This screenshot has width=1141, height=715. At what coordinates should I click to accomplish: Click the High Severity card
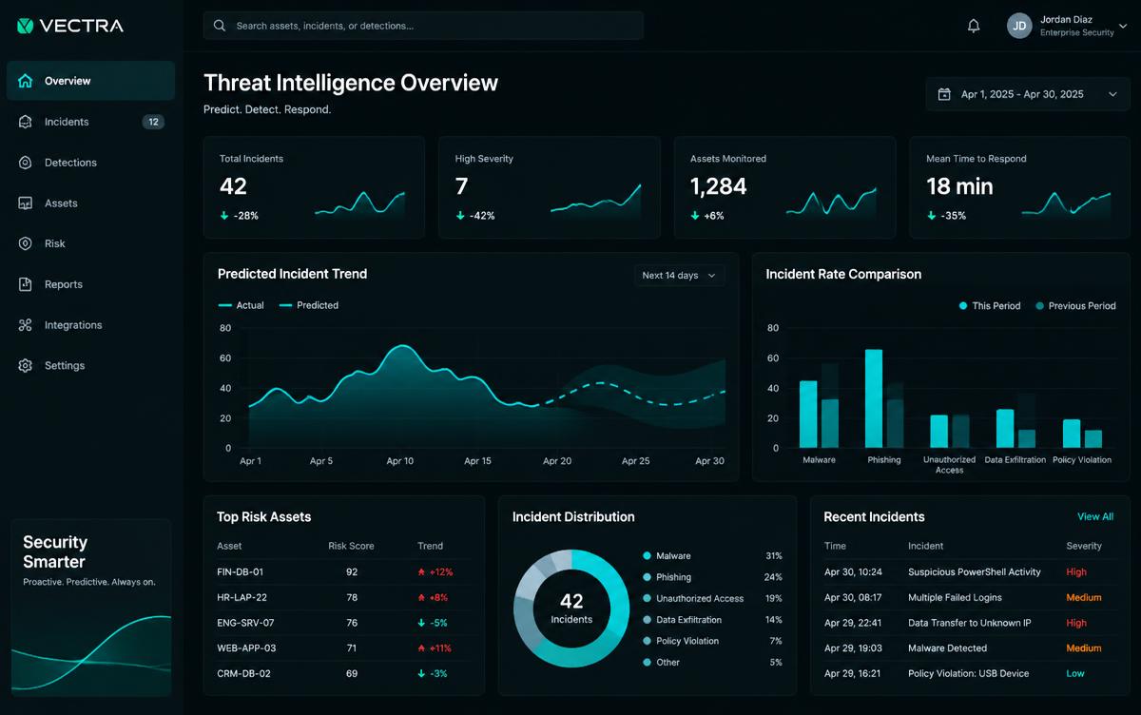click(x=549, y=187)
